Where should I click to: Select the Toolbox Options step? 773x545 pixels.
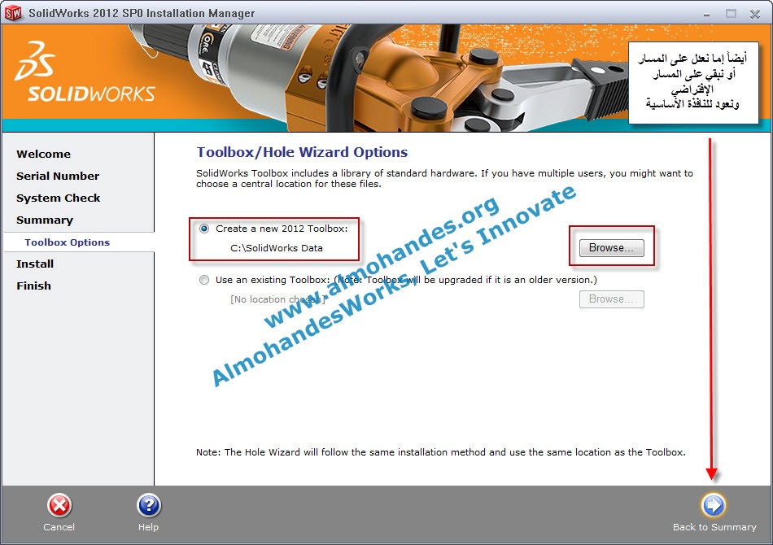pos(68,242)
